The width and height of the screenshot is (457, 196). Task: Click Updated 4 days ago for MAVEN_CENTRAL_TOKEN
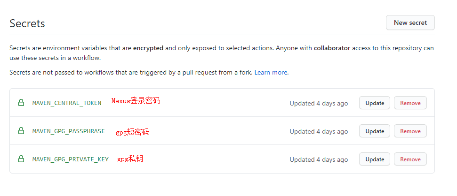click(x=319, y=103)
